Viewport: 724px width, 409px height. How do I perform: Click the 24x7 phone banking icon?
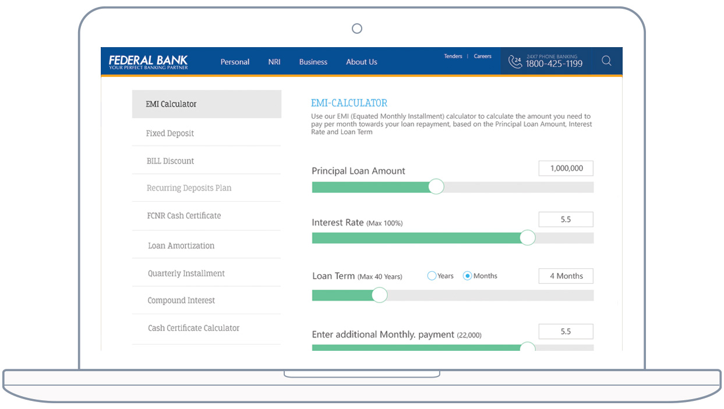pos(515,62)
